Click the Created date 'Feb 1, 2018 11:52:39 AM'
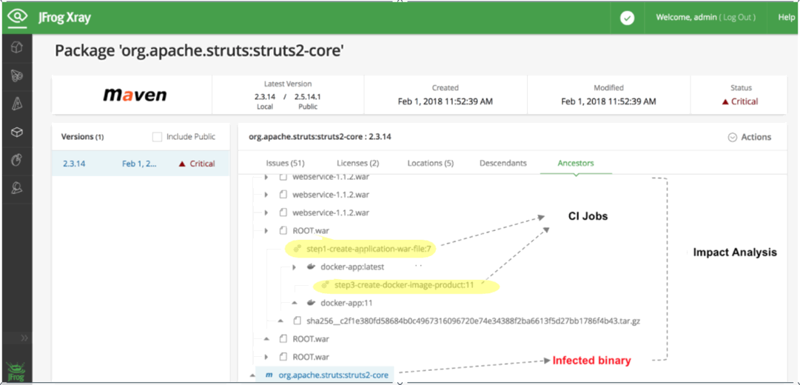 pos(445,101)
